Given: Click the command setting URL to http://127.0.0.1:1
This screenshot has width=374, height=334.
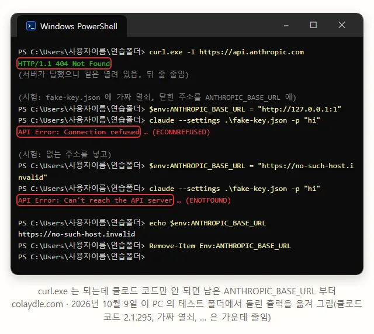Looking at the screenshot, I should [x=245, y=109].
